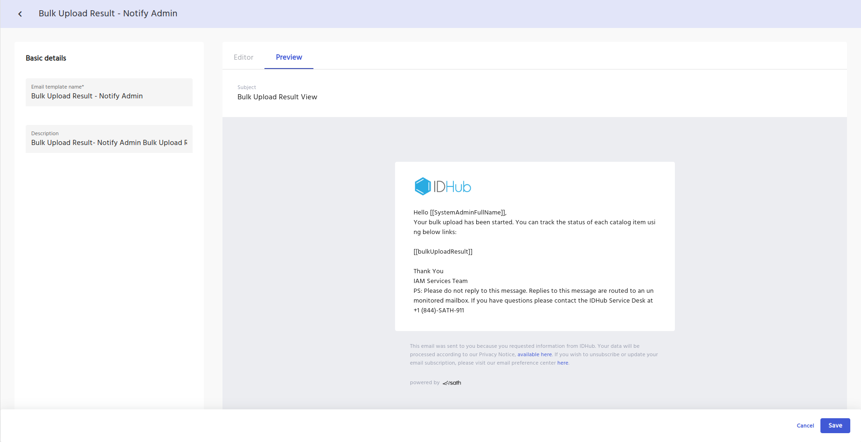Click the 'IAM Services Team' signature line
This screenshot has width=861, height=442.
pyautogui.click(x=440, y=281)
